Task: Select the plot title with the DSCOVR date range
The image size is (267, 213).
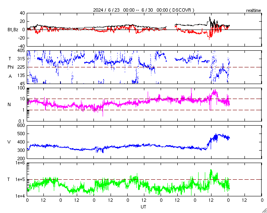Action: 144,10
